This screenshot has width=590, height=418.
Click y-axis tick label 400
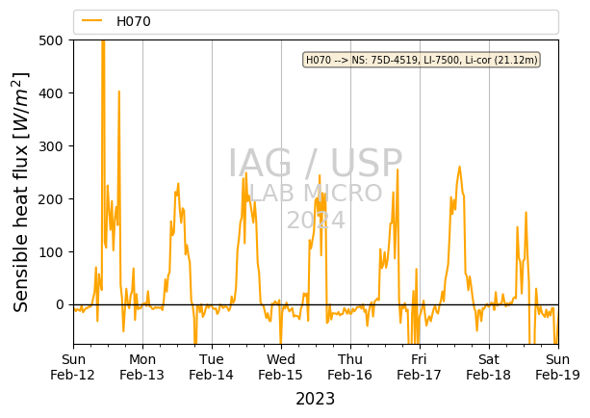[51, 93]
